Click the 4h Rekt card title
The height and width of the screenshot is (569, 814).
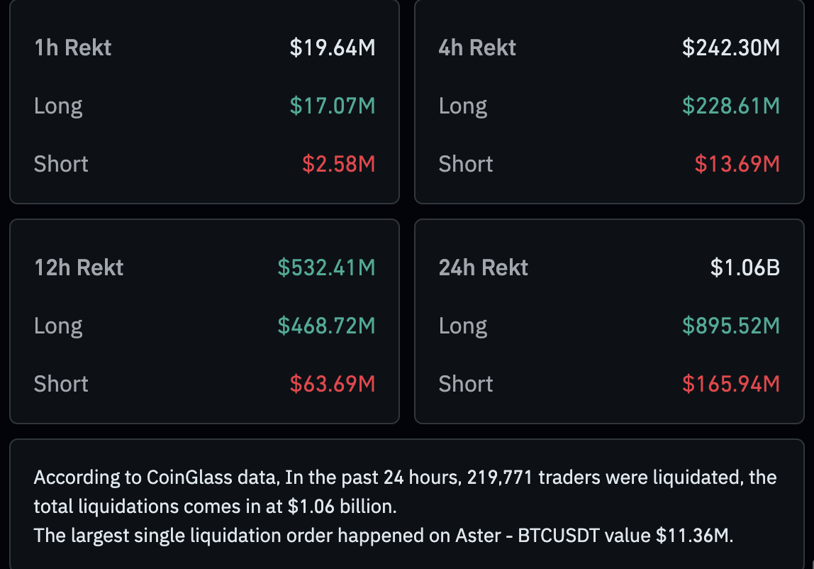click(x=477, y=48)
